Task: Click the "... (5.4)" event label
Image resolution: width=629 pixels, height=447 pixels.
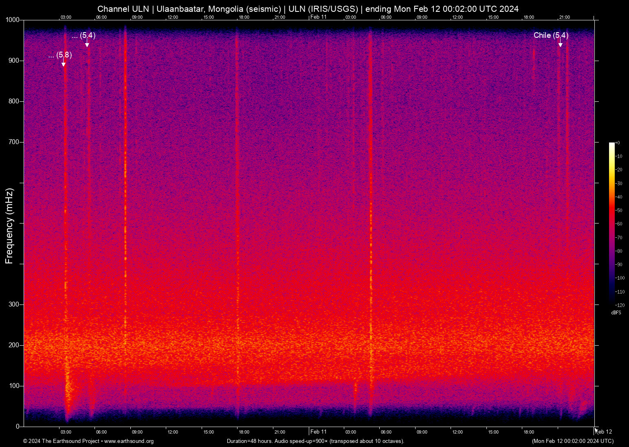Action: coord(83,36)
